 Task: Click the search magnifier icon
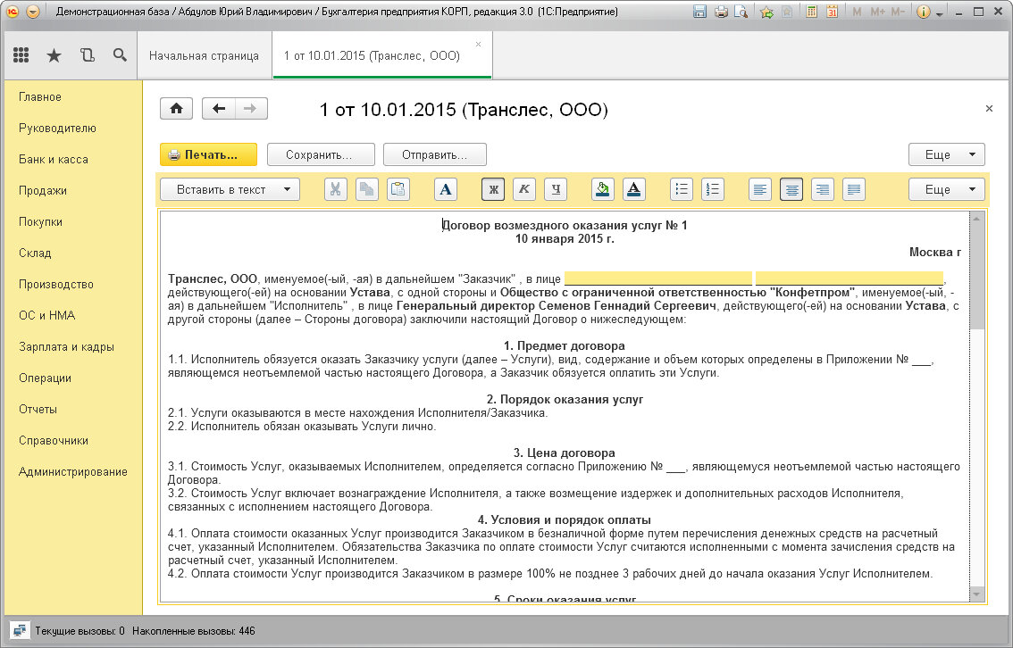tap(121, 55)
